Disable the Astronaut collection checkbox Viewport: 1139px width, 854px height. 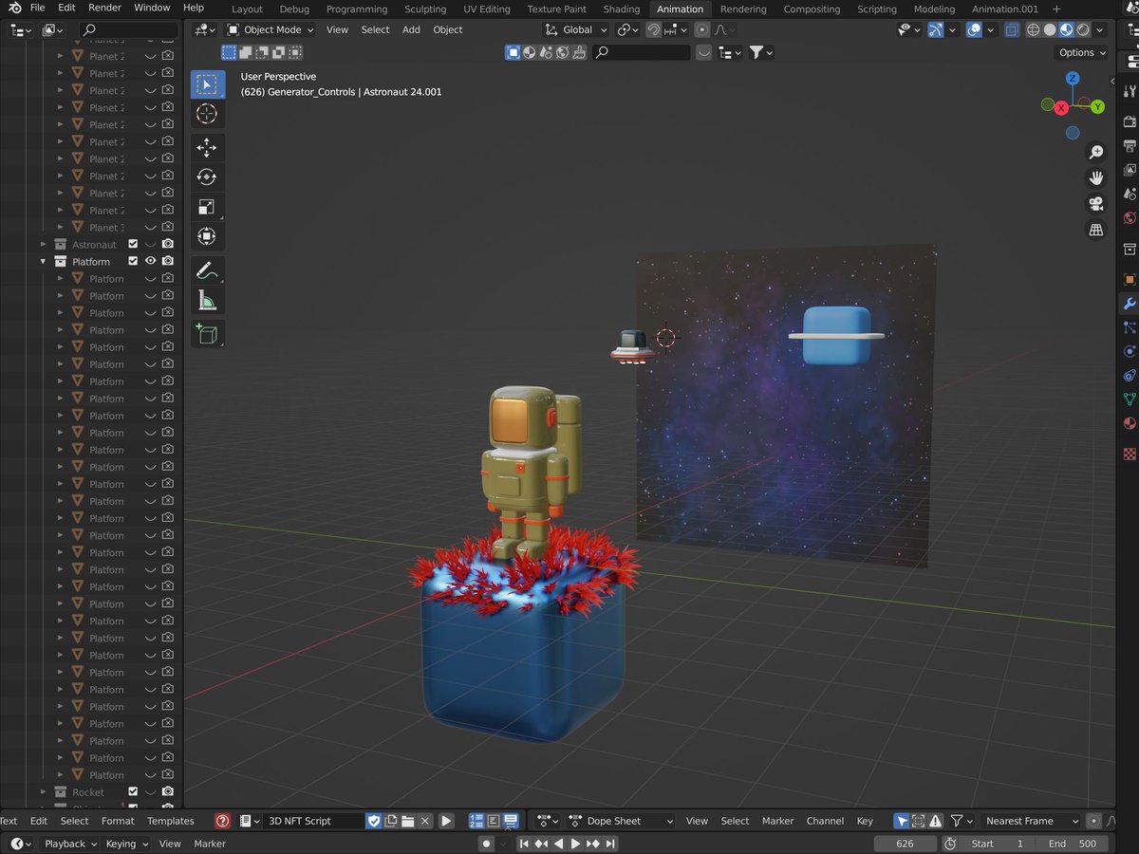[133, 244]
